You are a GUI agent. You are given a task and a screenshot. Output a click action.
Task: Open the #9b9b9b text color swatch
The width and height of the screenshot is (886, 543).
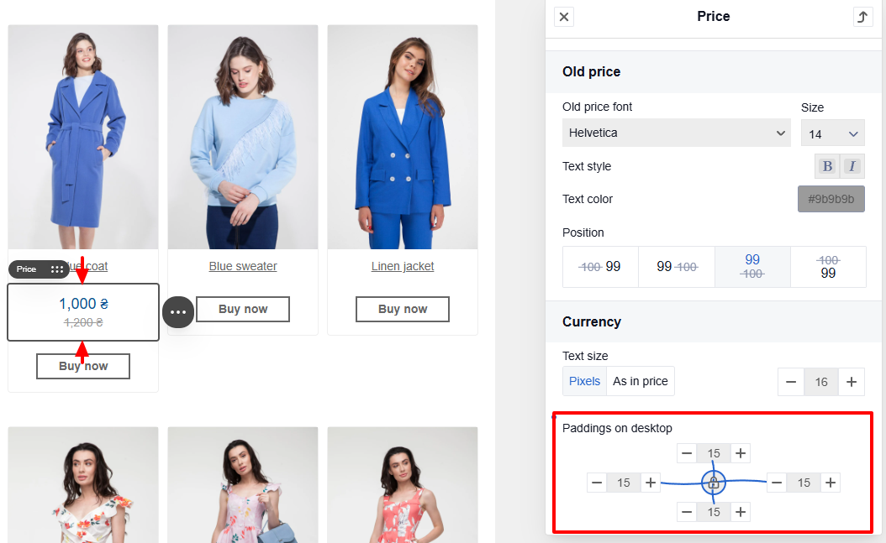pyautogui.click(x=831, y=199)
